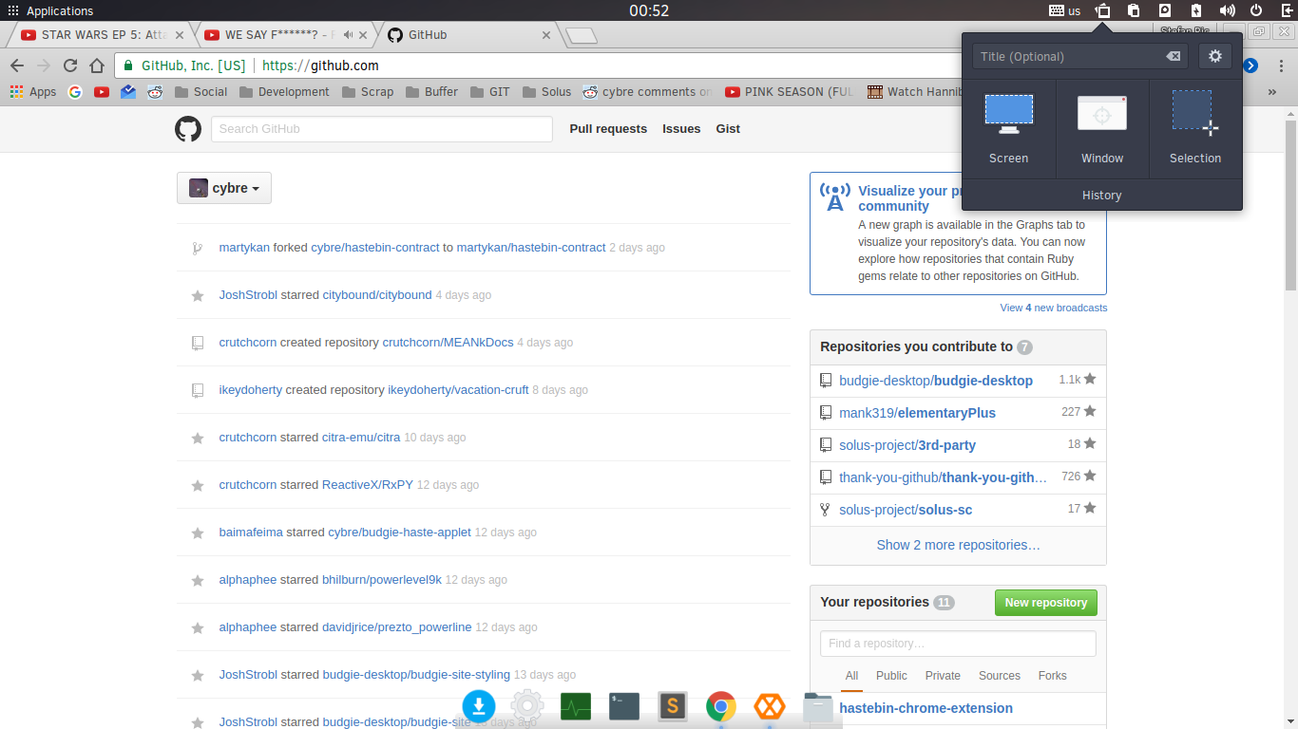Open the cybre account switcher dropdown

coord(224,188)
